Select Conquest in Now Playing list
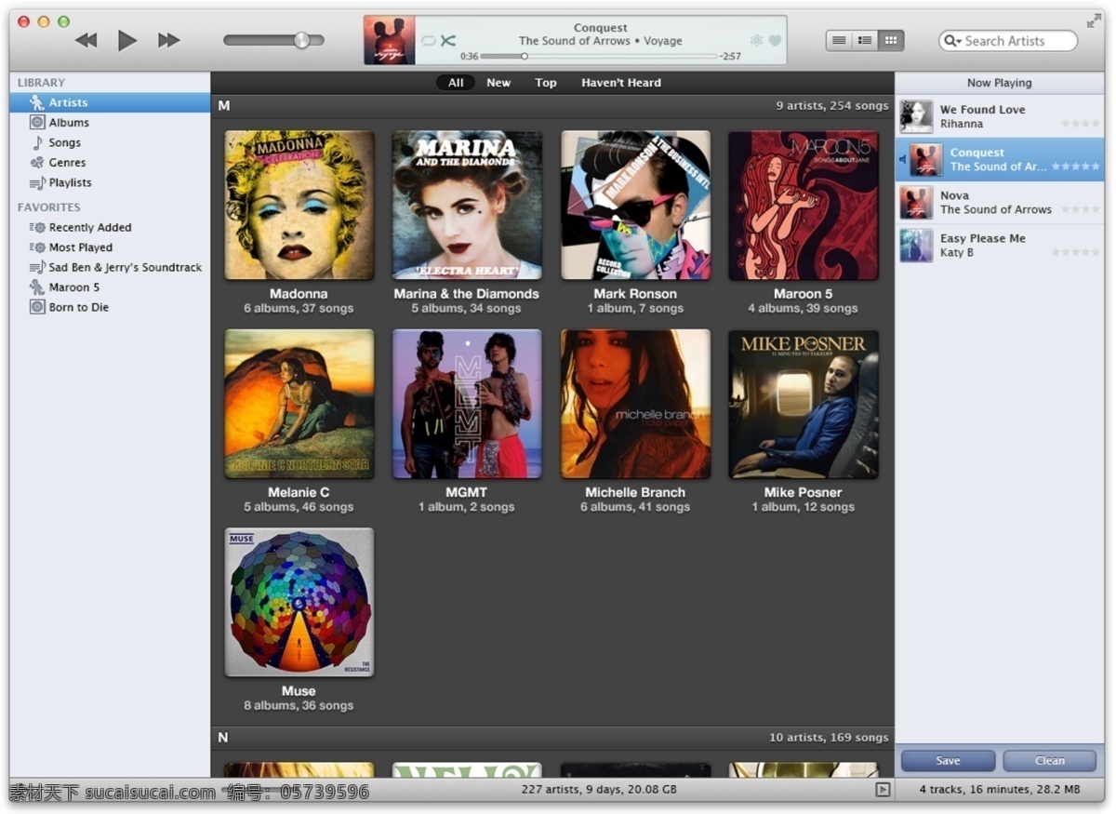Viewport: 1116px width, 814px height. click(x=1000, y=159)
